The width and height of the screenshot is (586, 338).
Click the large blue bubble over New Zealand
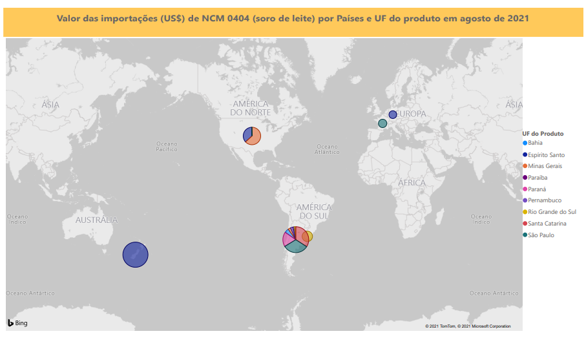(x=135, y=255)
